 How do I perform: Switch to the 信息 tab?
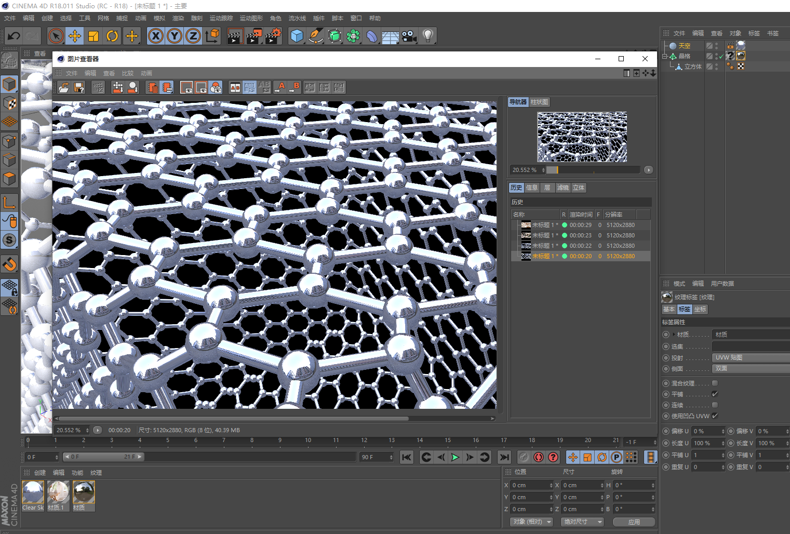click(x=532, y=188)
